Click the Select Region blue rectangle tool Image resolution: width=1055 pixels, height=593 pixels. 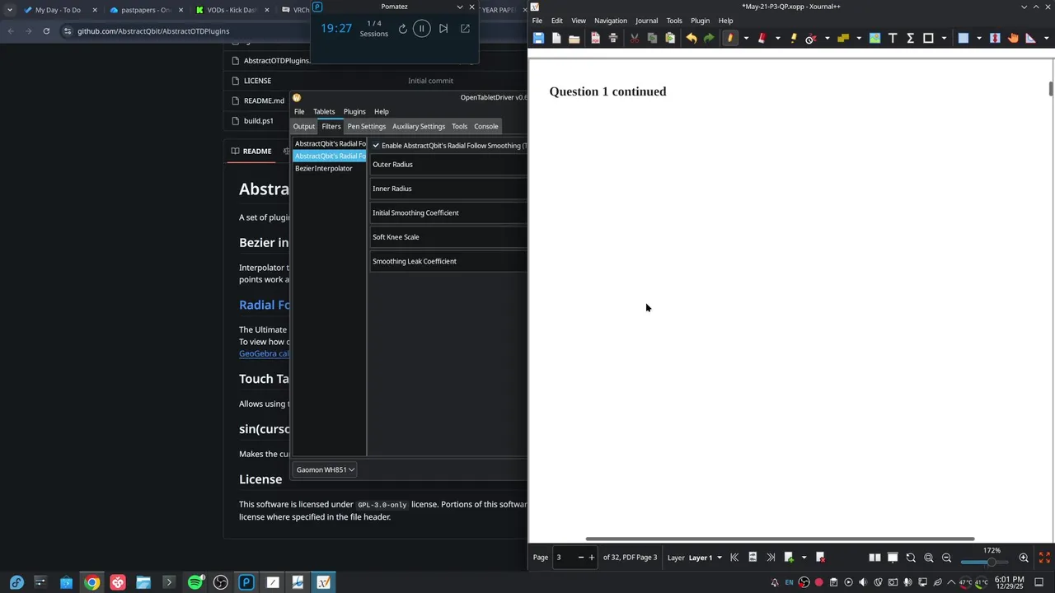(x=963, y=38)
